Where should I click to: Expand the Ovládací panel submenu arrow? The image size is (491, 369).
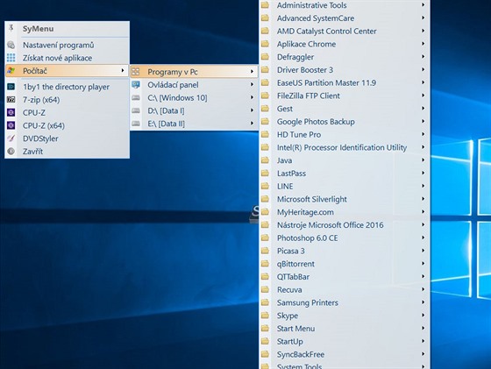[x=252, y=84]
